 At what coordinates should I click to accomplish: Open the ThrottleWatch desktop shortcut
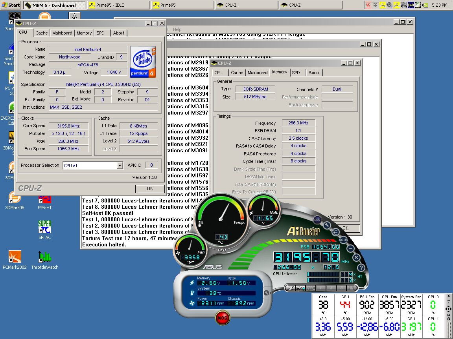[44, 260]
